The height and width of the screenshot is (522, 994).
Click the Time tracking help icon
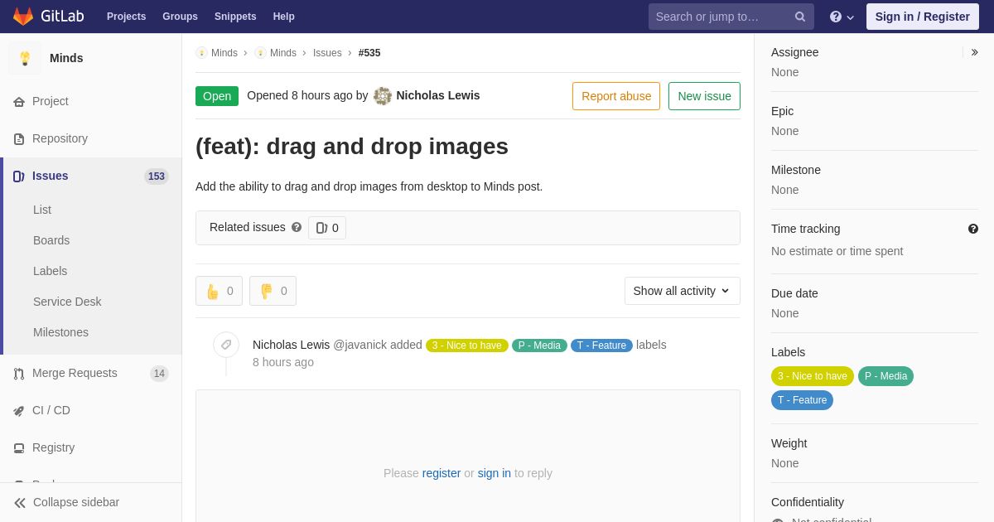pos(973,229)
